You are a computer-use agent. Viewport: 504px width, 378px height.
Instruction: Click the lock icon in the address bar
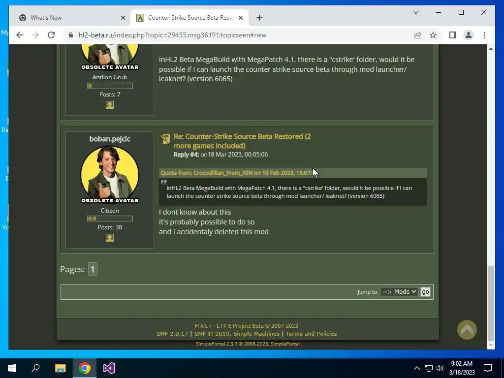[x=71, y=35]
